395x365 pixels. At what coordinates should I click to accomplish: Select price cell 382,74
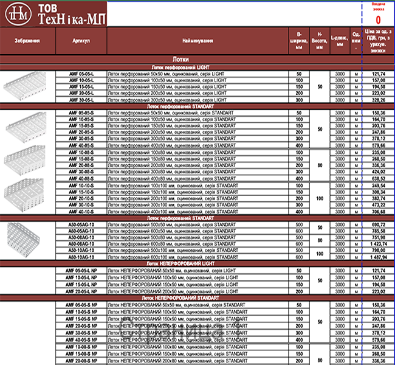click(379, 198)
